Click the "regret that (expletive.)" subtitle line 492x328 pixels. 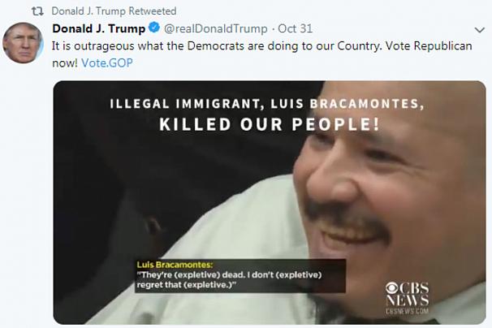186,285
